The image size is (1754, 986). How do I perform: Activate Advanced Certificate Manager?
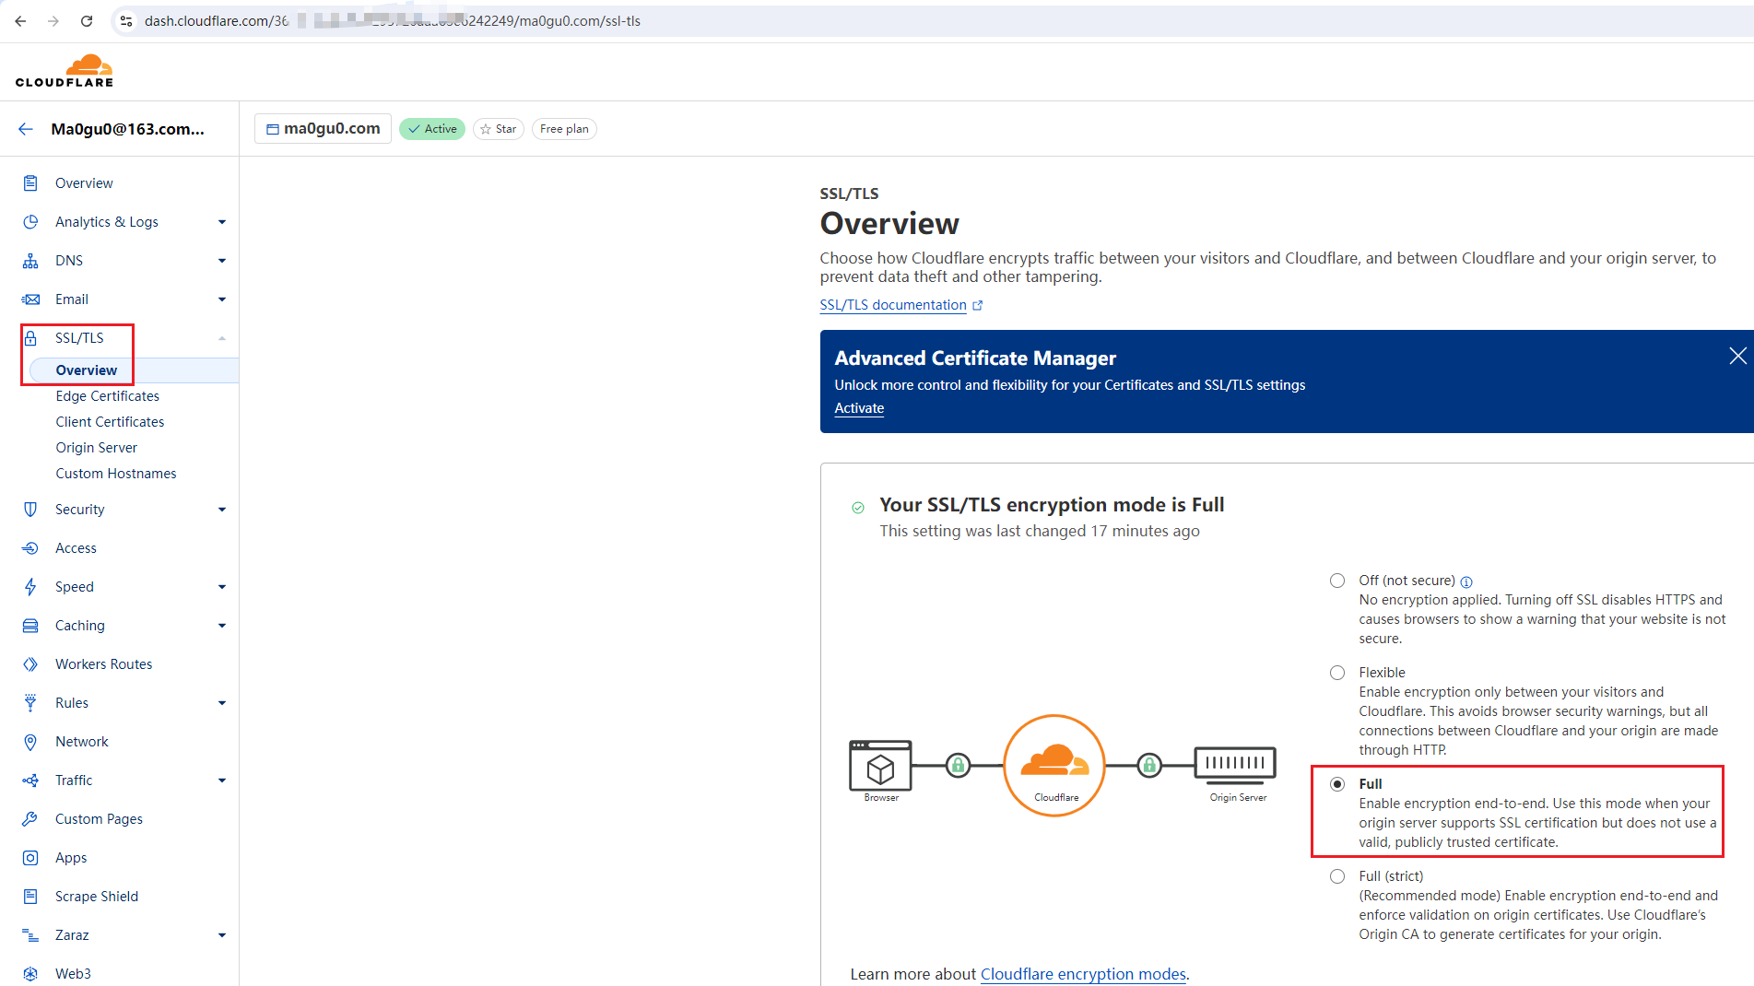point(859,408)
